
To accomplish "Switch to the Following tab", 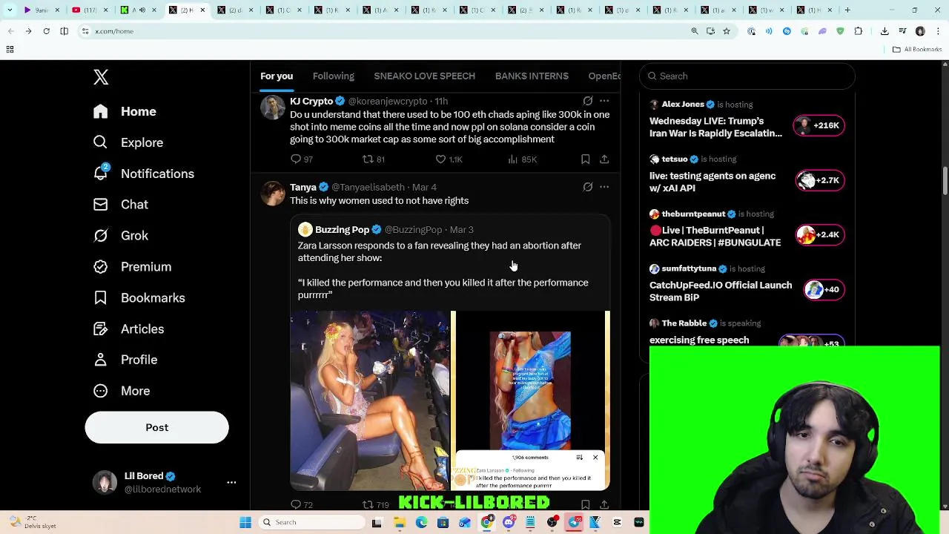I will 334,76.
